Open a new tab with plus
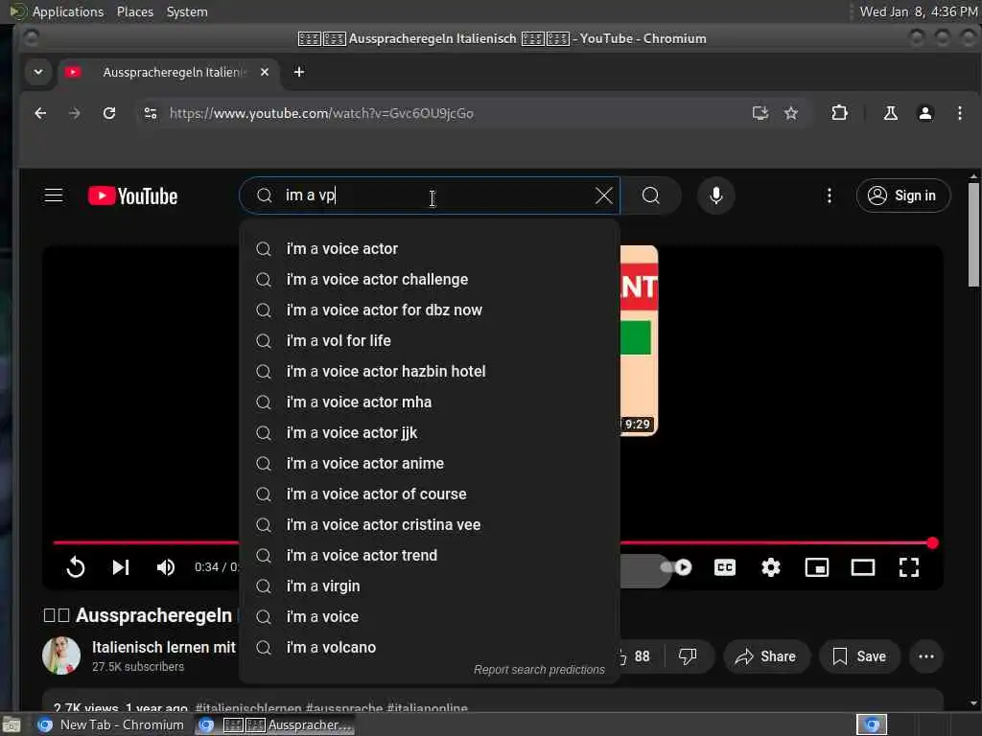The image size is (982, 736). coord(299,72)
